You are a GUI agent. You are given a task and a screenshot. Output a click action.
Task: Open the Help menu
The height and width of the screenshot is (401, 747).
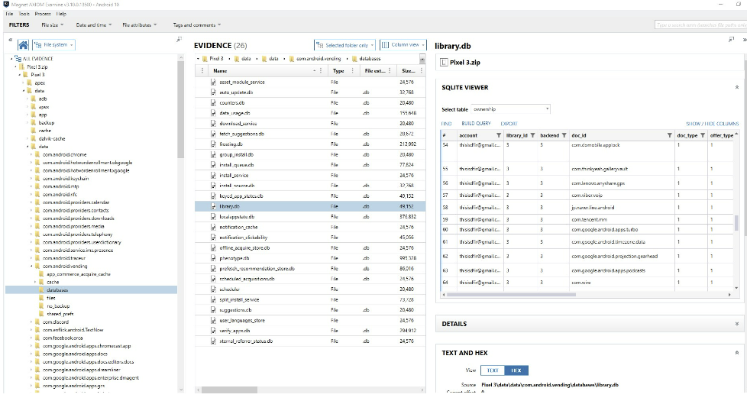coord(61,14)
